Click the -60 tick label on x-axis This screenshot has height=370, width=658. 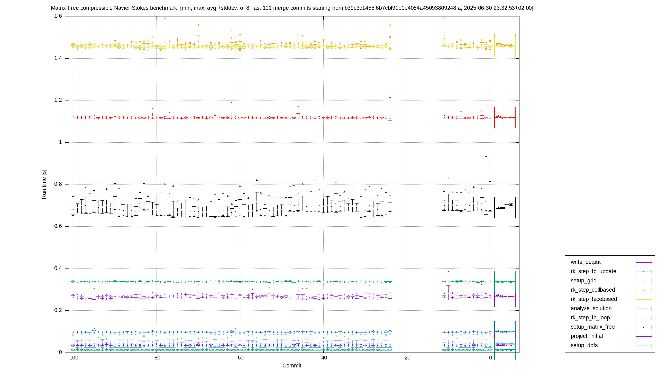(x=239, y=358)
